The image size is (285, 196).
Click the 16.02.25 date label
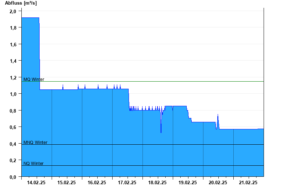pyautogui.click(x=97, y=182)
